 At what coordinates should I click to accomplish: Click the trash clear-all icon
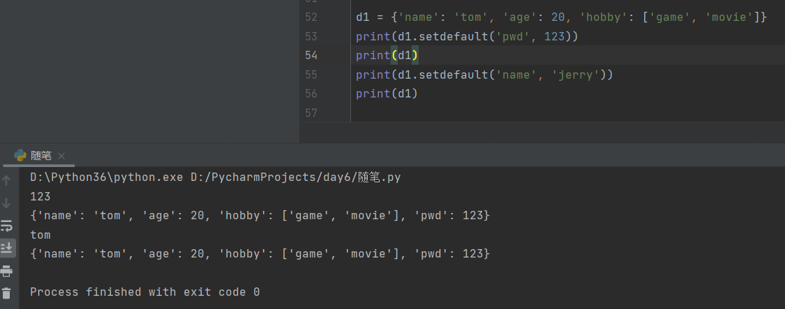pyautogui.click(x=7, y=293)
